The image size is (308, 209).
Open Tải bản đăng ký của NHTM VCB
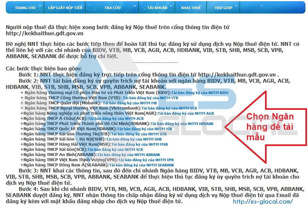coord(169,108)
